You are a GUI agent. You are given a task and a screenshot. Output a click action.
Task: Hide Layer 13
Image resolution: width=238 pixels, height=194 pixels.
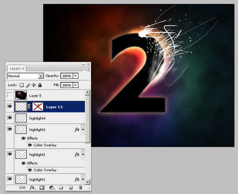[x=10, y=106]
